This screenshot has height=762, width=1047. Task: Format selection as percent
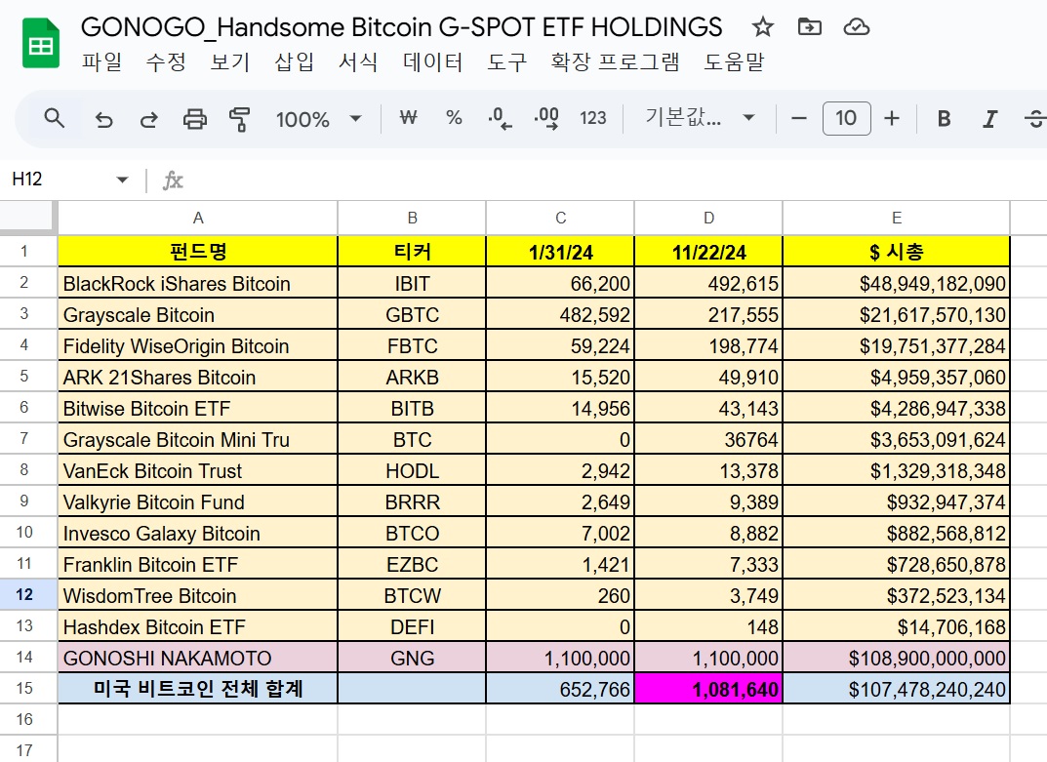pyautogui.click(x=453, y=118)
